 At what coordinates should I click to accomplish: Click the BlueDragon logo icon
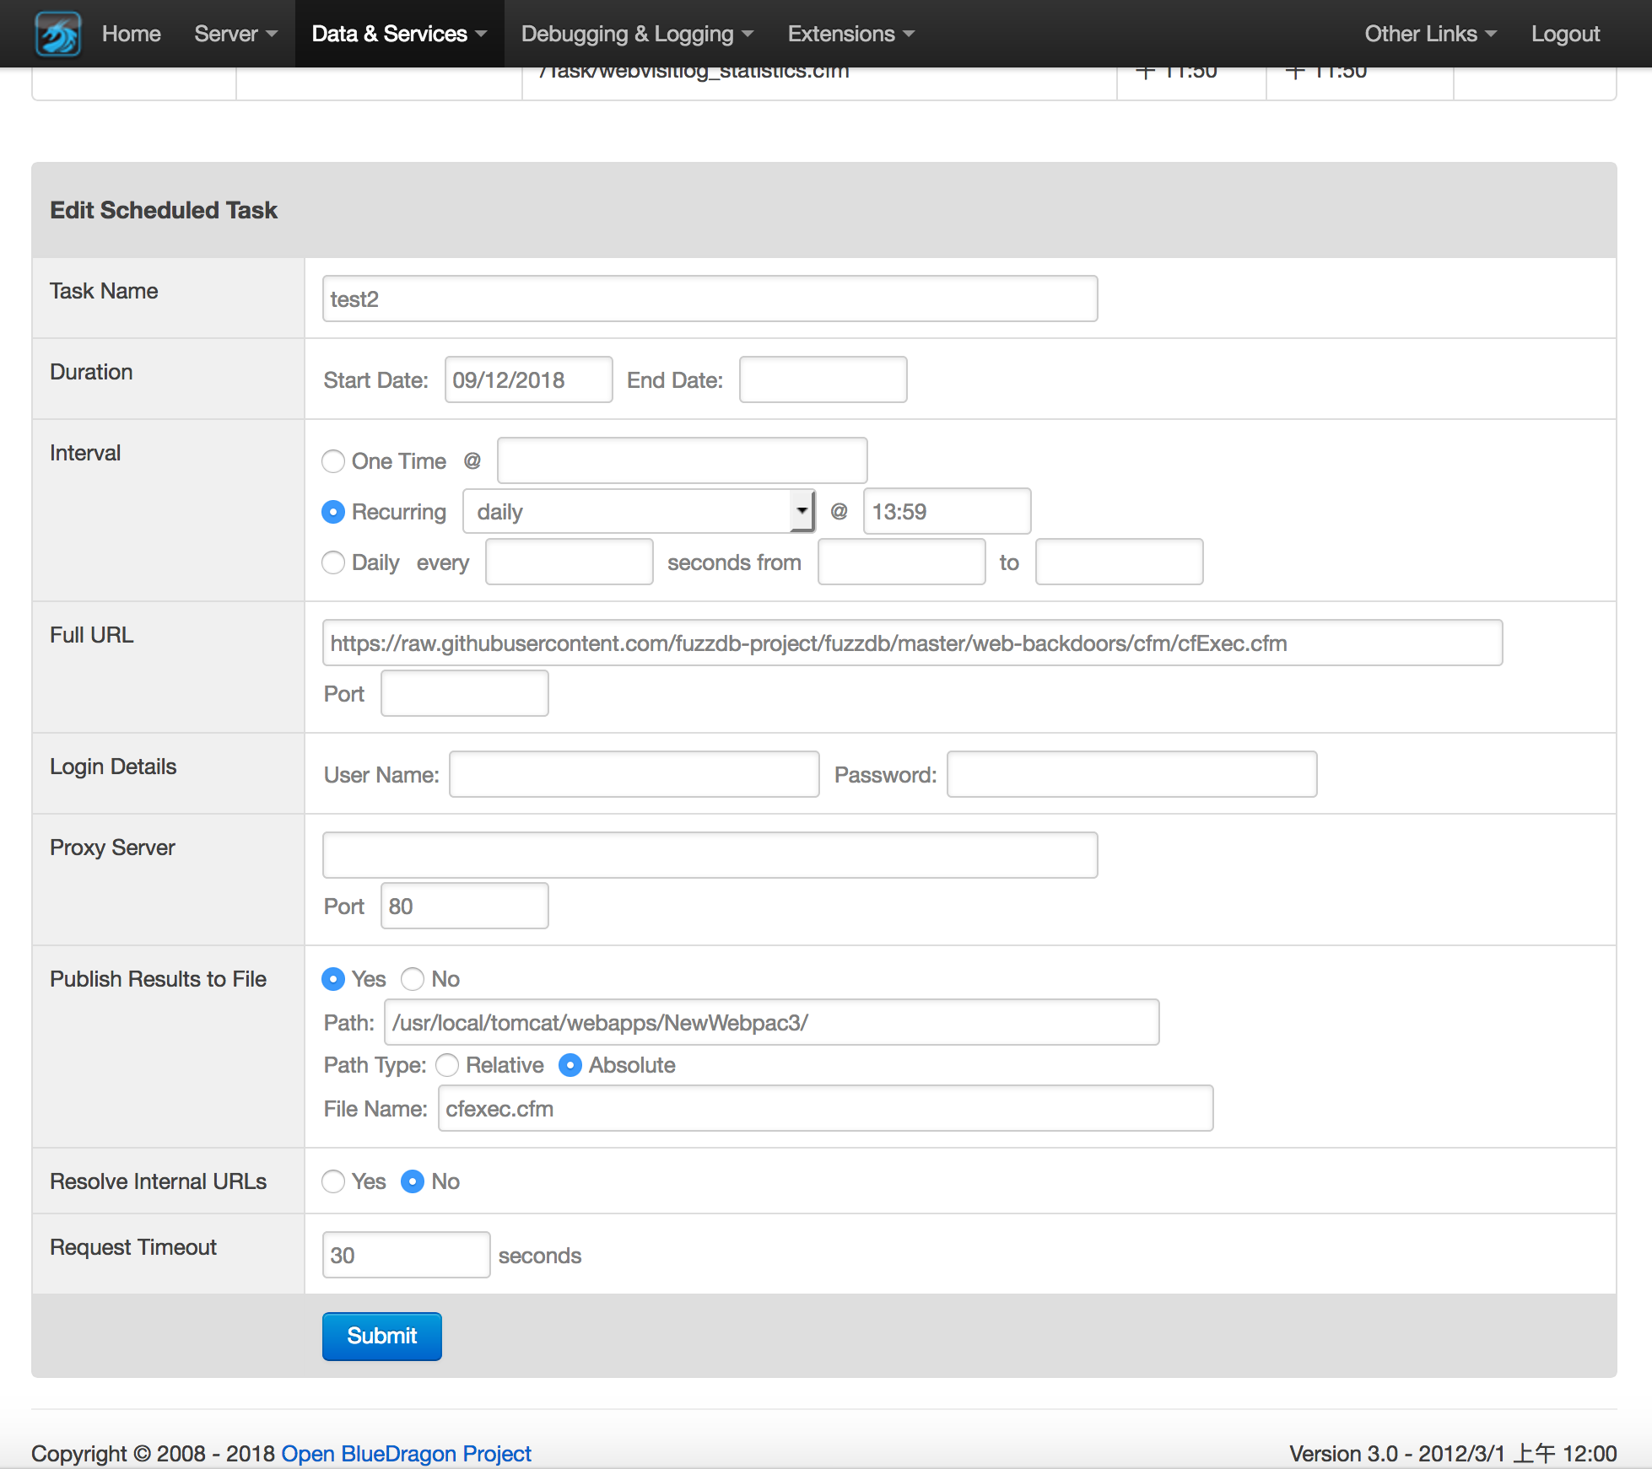click(58, 34)
